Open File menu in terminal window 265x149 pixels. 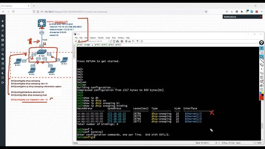point(76,38)
